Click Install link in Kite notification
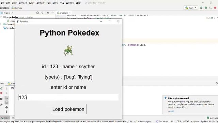Viewport: 218px width, 123px height. coord(171,111)
